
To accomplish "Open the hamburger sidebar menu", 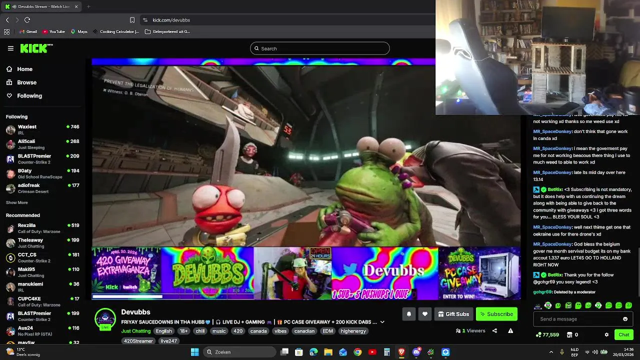I will click(x=10, y=48).
